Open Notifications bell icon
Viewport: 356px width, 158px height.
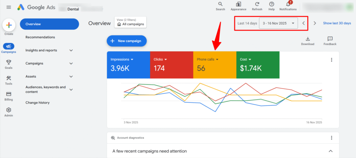coord(288,4)
